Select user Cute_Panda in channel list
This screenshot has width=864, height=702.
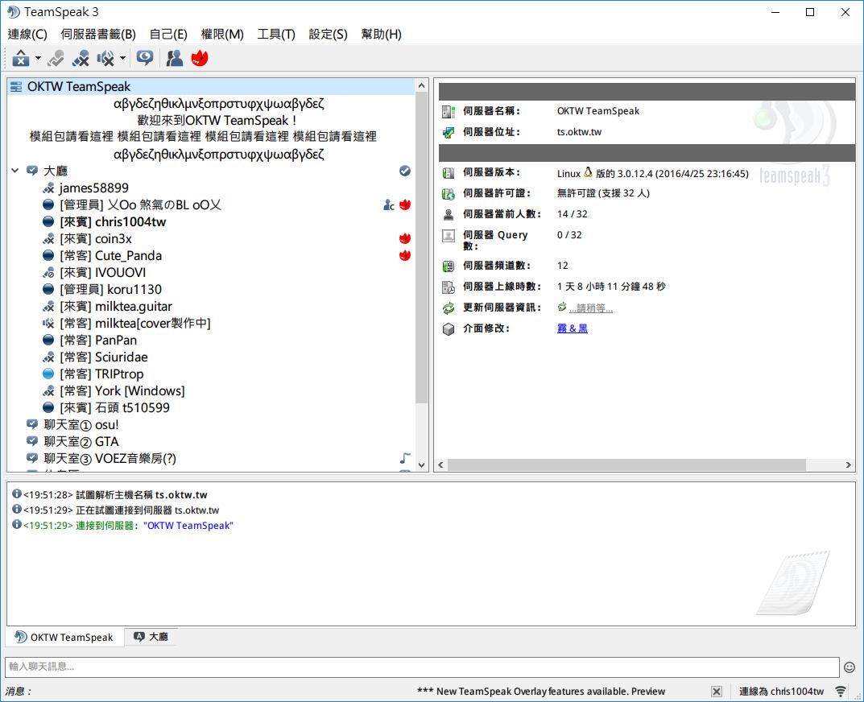128,256
